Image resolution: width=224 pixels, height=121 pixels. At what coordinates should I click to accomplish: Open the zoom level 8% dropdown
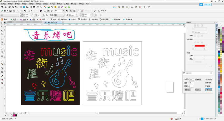64,11
